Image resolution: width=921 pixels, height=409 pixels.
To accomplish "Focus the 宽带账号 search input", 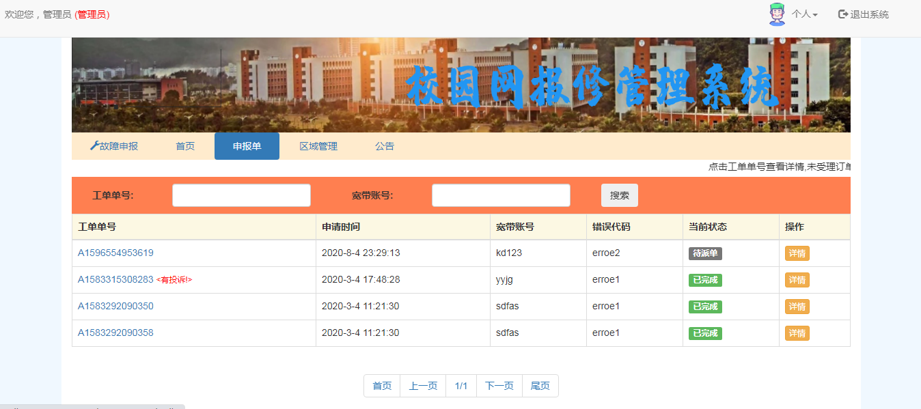I will [501, 195].
